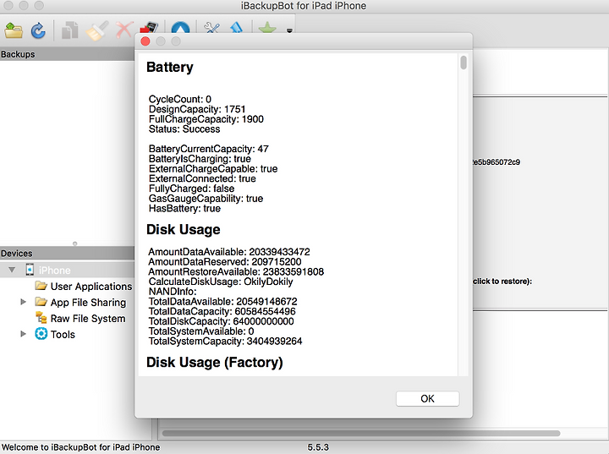Click 'TotalSystemAvailable: 0' line
Screen dimensions: 609x454
pos(201,331)
